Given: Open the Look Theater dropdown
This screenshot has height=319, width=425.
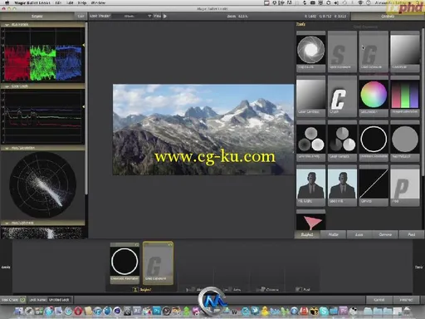Looking at the screenshot, I should pos(133,16).
